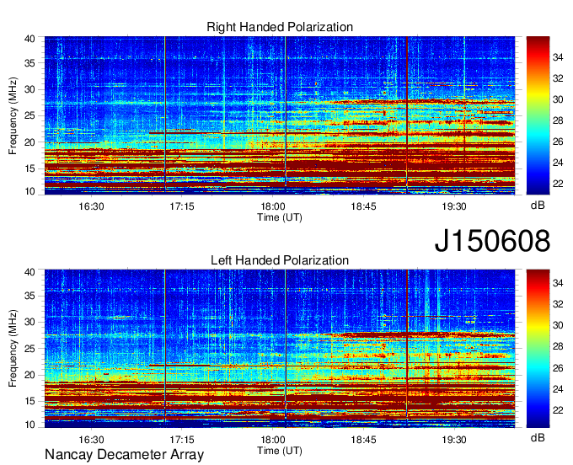Image resolution: width=573 pixels, height=465 pixels.
Task: Click the 10 MHz tick on bottom plot
Action: [x=29, y=425]
